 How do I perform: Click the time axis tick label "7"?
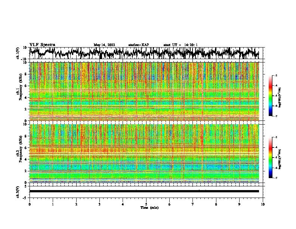tap(193, 204)
